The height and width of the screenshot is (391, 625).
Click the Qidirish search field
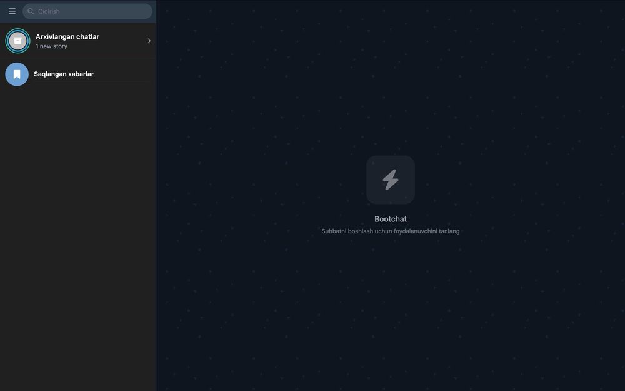pos(87,11)
